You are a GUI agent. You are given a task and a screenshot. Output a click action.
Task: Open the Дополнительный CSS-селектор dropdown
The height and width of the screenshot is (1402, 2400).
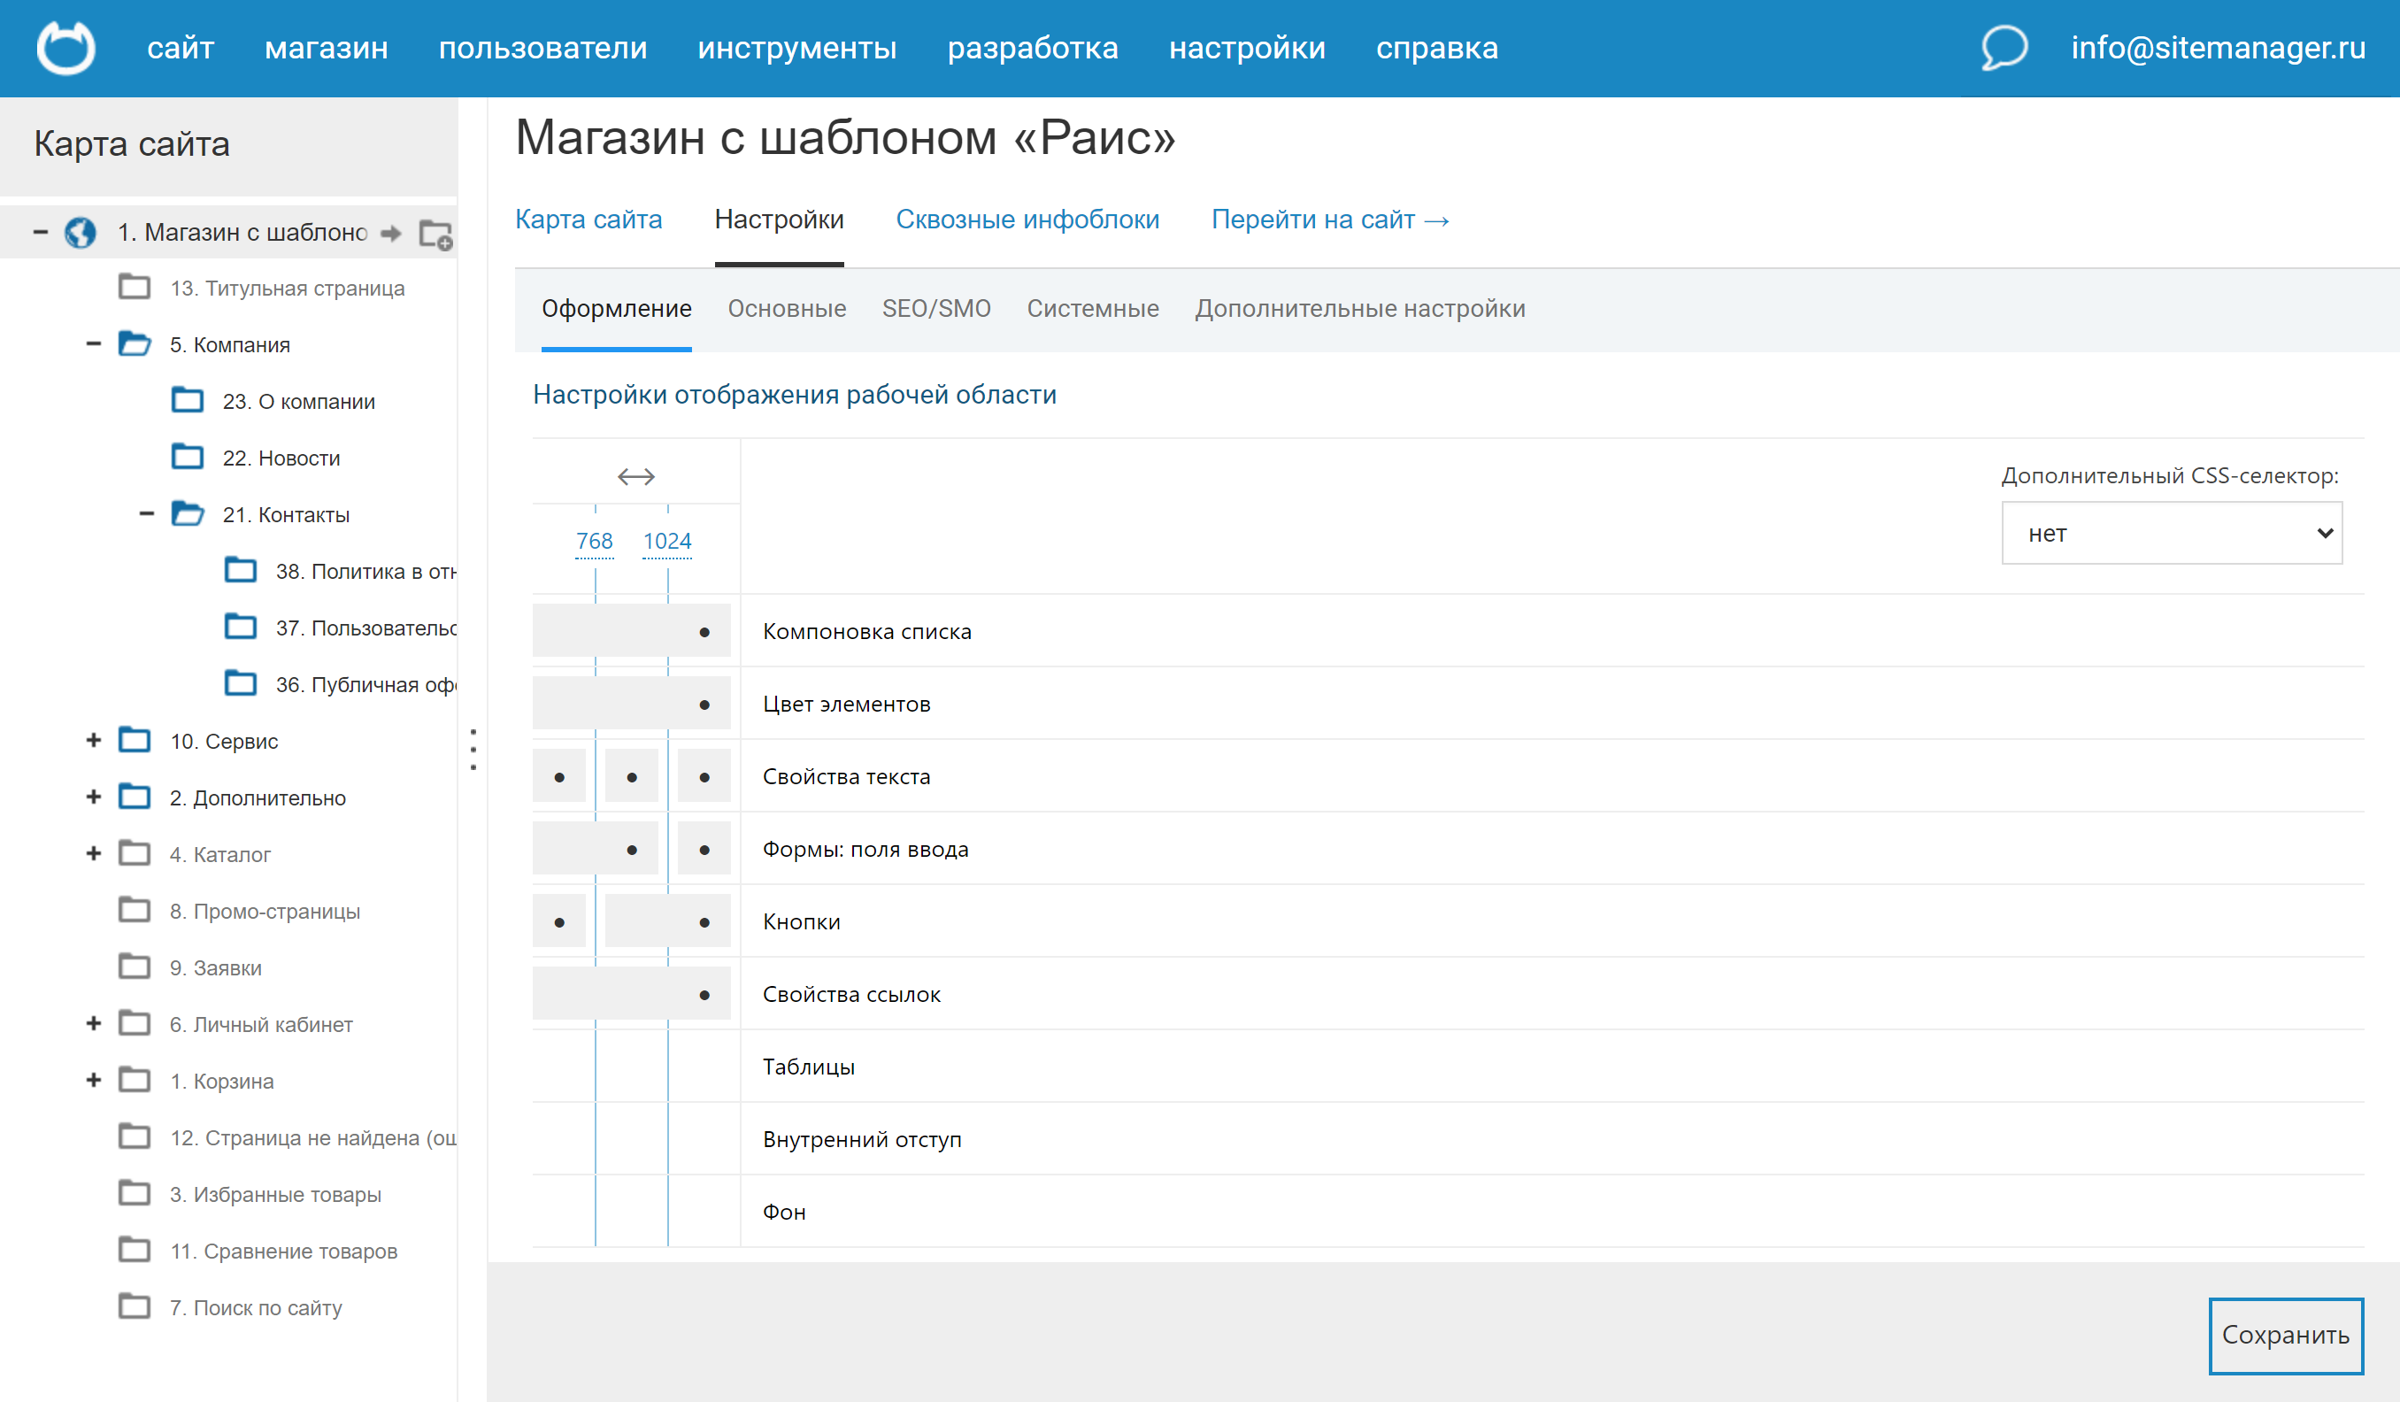coord(2171,534)
